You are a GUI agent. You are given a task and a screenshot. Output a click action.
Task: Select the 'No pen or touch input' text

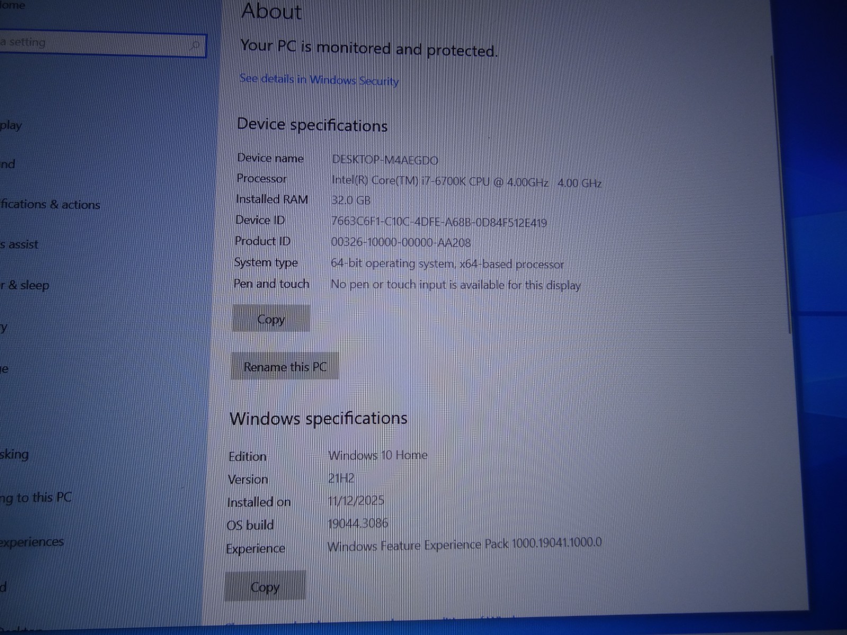(x=456, y=285)
